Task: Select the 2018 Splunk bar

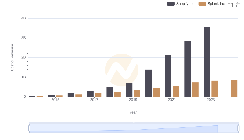Action: tap(117, 94)
